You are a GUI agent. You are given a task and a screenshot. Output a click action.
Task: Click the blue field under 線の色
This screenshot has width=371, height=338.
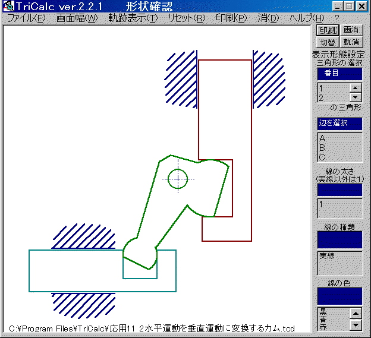339,296
